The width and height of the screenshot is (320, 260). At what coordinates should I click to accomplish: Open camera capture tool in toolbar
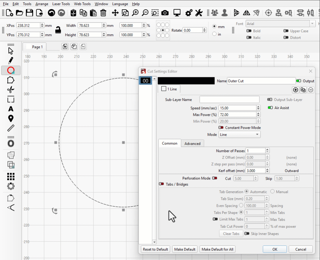click(165, 13)
